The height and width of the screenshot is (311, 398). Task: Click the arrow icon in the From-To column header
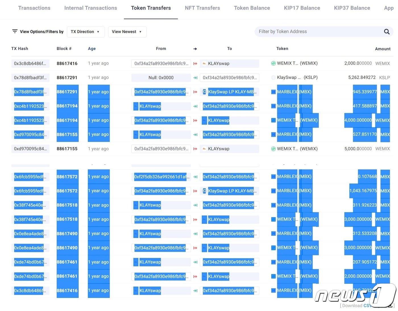[195, 49]
